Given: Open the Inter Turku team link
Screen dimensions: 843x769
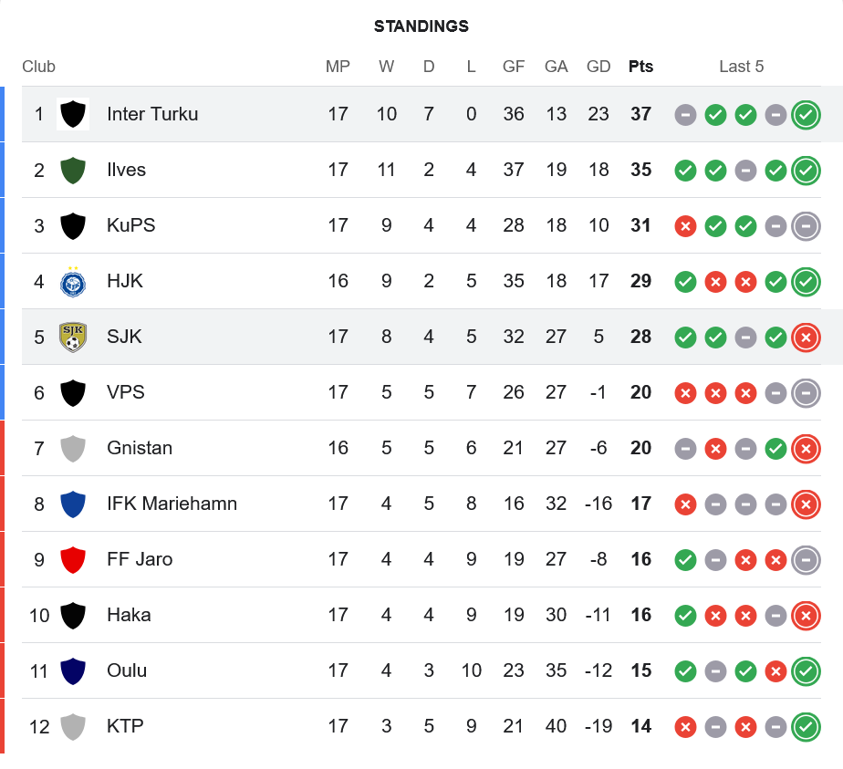Looking at the screenshot, I should [x=152, y=115].
